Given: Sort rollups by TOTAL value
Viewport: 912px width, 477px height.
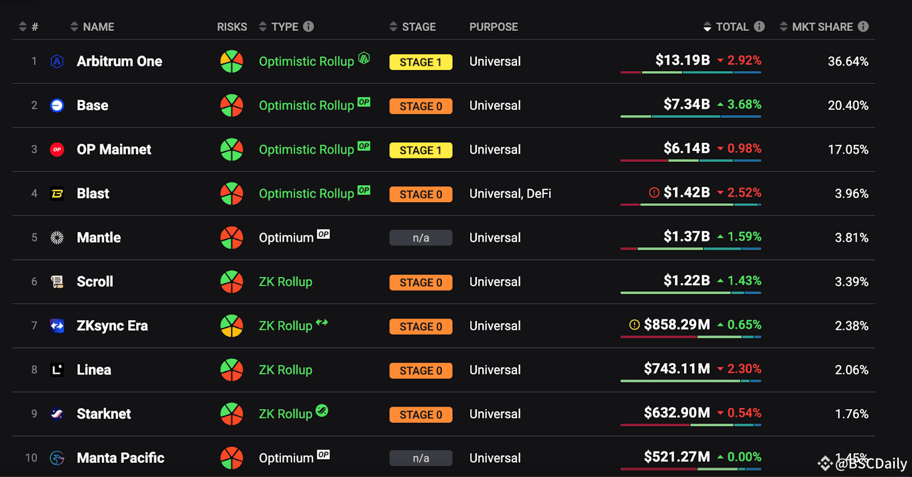Looking at the screenshot, I should 732,27.
